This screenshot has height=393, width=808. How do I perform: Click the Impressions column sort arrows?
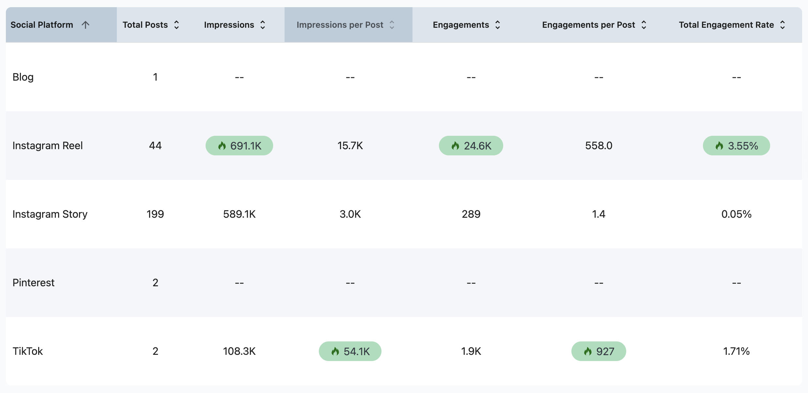point(263,25)
